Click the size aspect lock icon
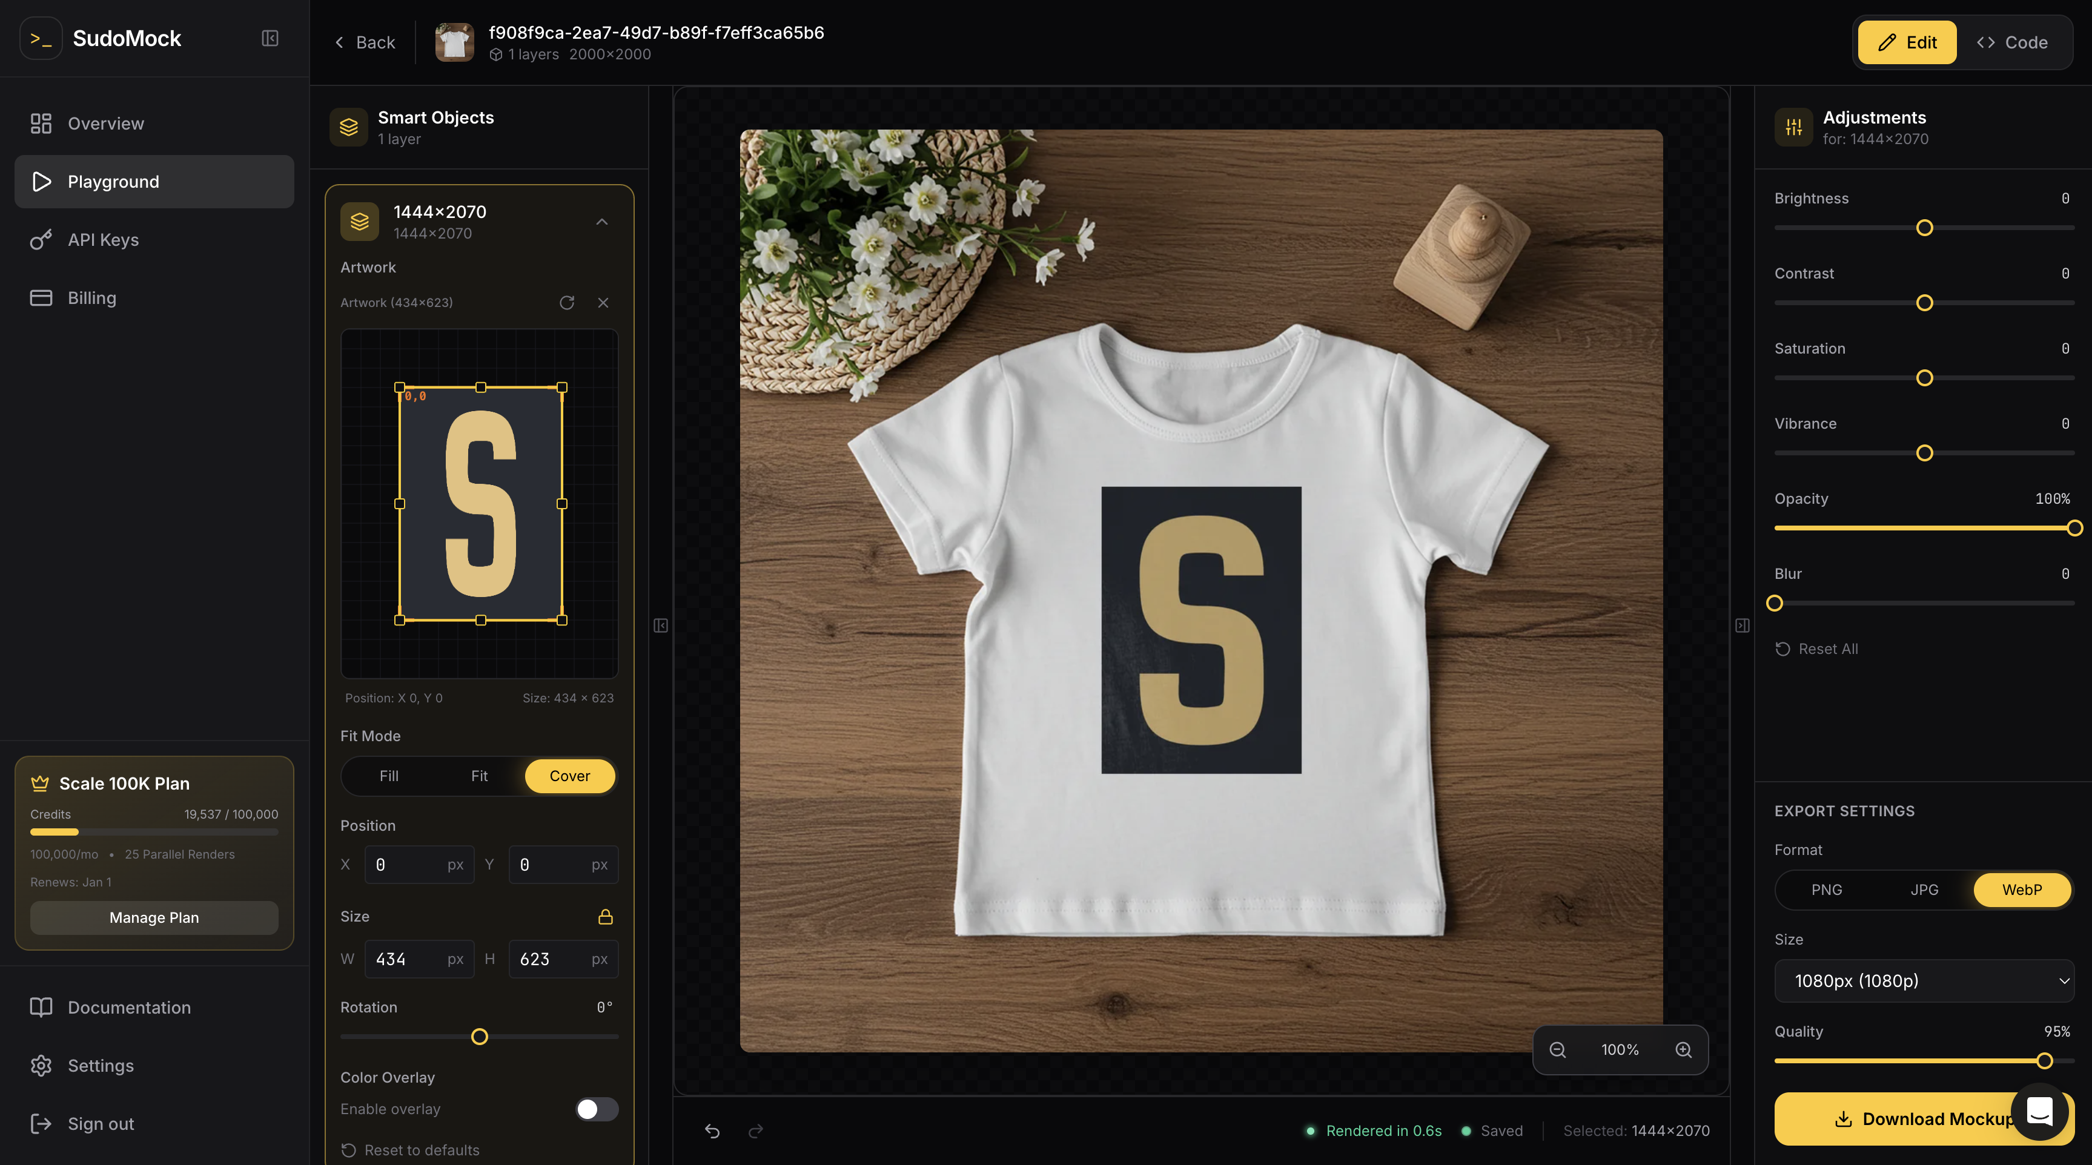2092x1165 pixels. (x=605, y=917)
